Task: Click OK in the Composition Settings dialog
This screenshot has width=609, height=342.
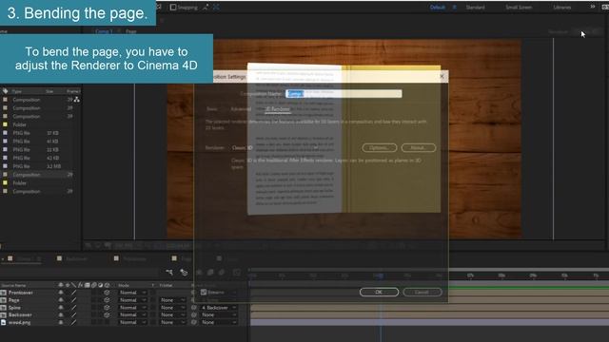Action: (379, 292)
